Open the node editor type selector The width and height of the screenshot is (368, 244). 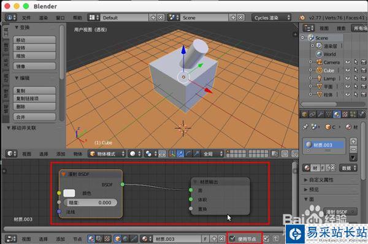11,239
